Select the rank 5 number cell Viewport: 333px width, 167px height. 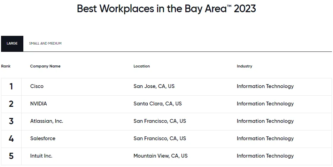tap(11, 156)
